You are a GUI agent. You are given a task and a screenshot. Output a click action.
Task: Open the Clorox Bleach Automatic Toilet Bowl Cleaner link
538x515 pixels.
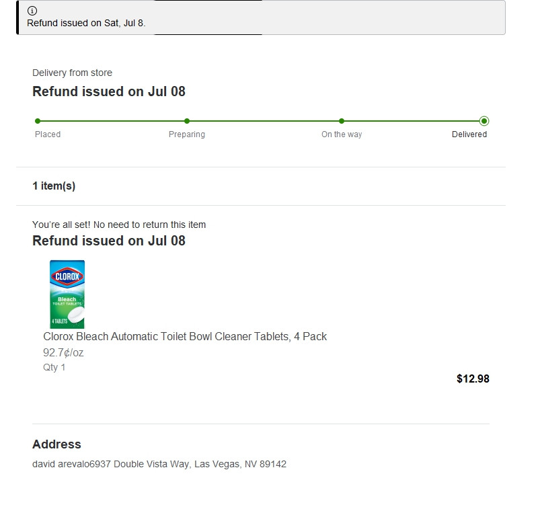point(185,336)
